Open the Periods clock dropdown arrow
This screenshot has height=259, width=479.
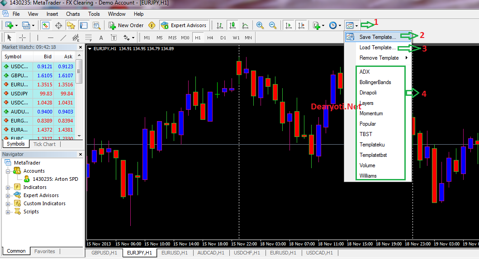[340, 26]
